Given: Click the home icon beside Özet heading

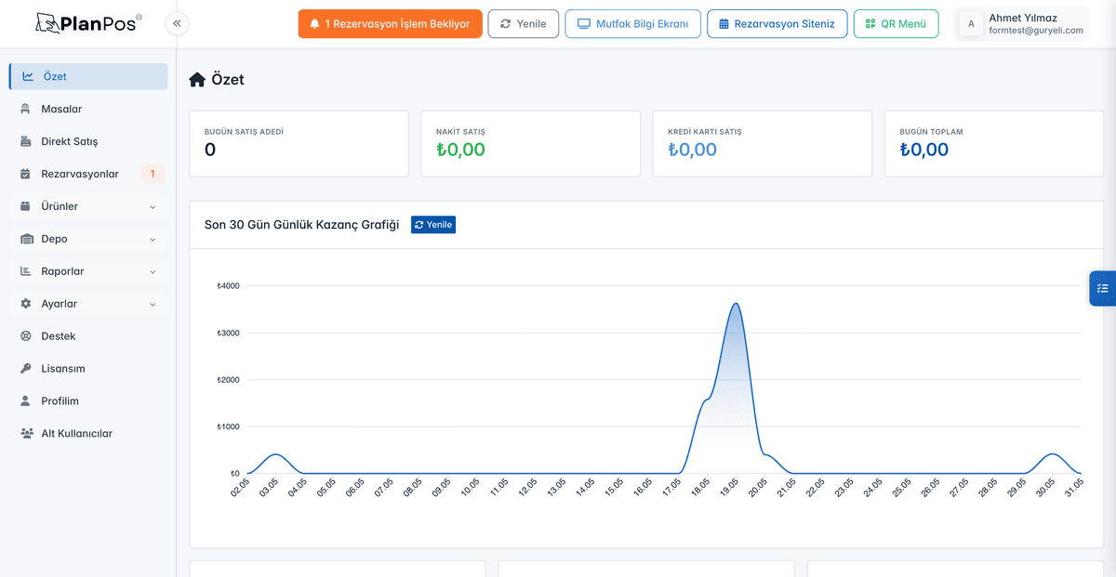Looking at the screenshot, I should click(197, 80).
